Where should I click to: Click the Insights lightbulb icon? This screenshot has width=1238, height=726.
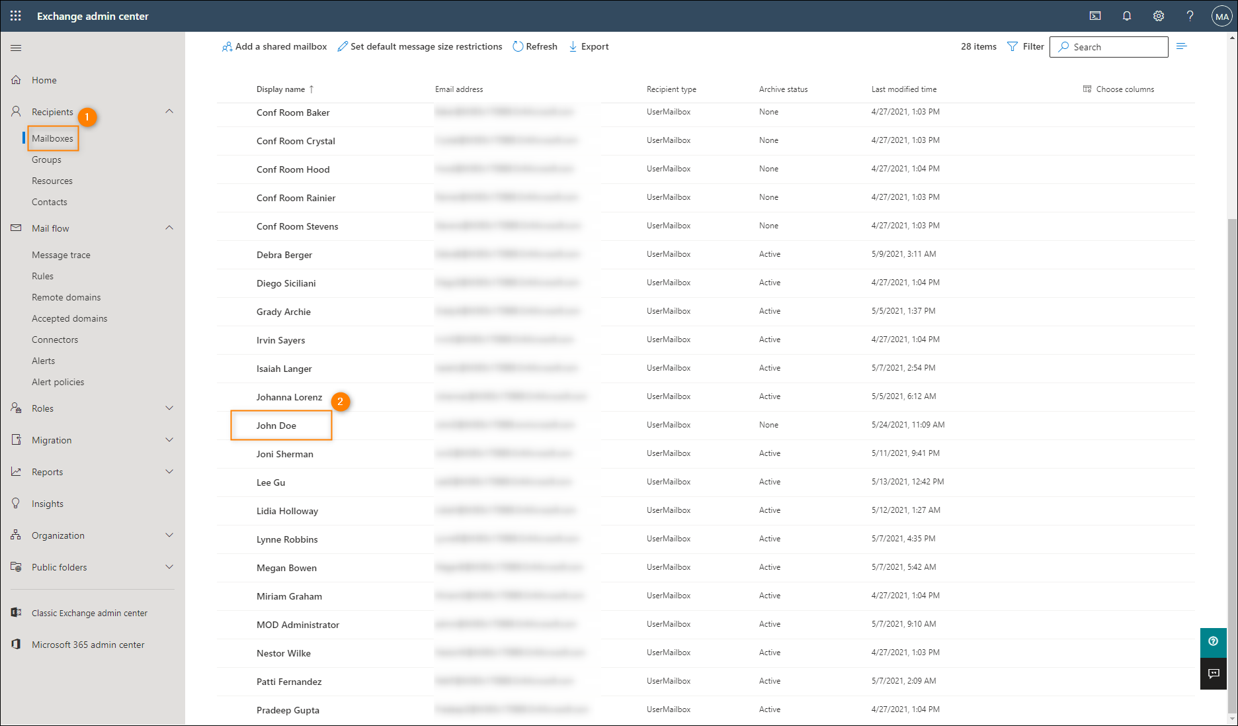pyautogui.click(x=16, y=503)
